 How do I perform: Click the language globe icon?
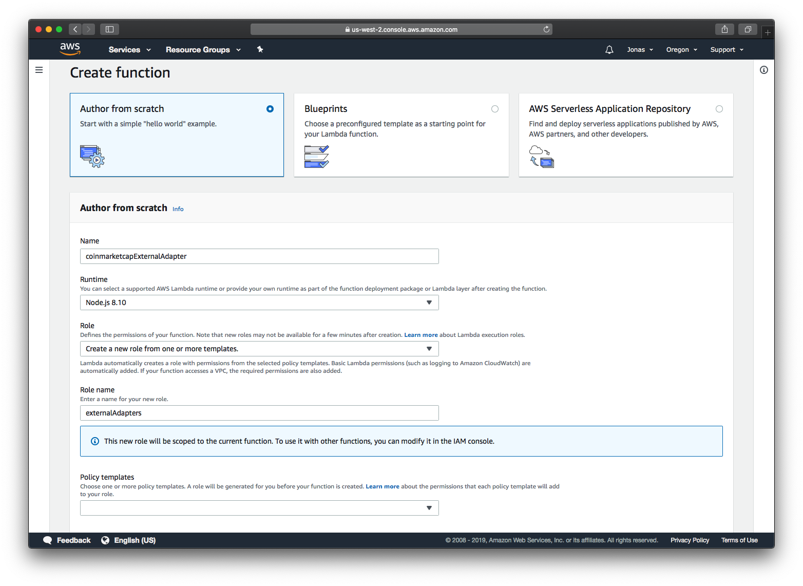pyautogui.click(x=105, y=540)
